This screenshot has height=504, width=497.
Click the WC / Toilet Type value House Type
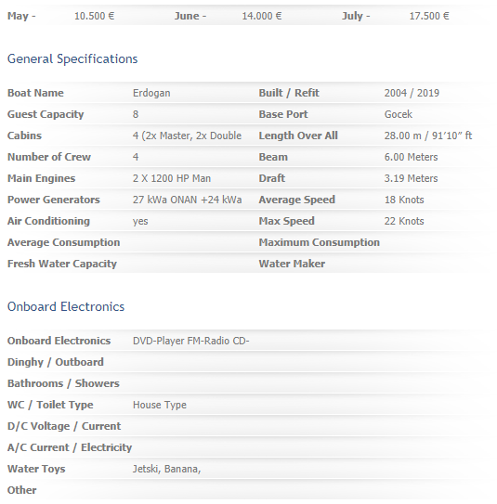160,405
